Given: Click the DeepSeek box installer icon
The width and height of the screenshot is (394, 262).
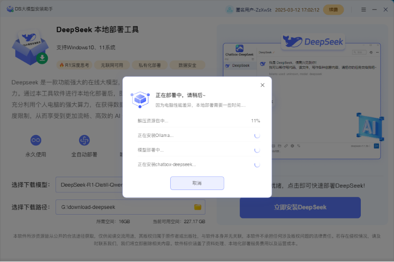Looking at the screenshot, I should pyautogui.click(x=30, y=47).
